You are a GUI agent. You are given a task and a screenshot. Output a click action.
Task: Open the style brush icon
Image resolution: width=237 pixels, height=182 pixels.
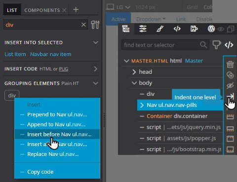(x=160, y=29)
